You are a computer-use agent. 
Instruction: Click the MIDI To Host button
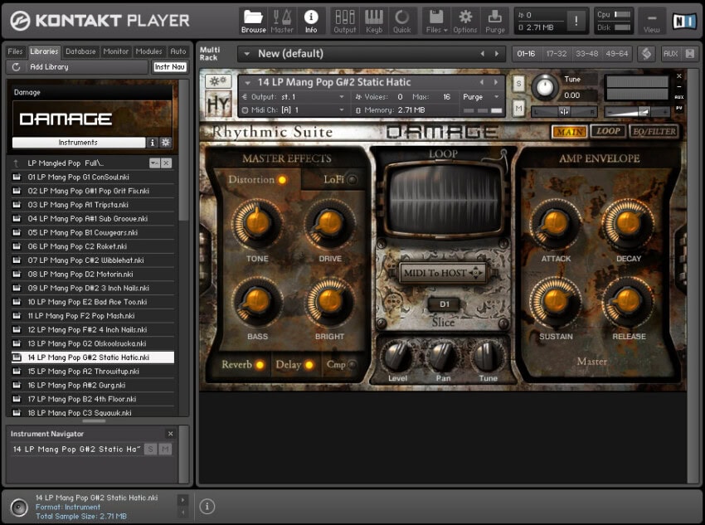pyautogui.click(x=442, y=271)
